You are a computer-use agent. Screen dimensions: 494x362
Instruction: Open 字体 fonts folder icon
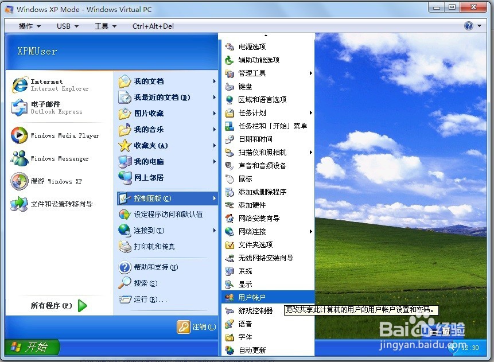[230, 337]
